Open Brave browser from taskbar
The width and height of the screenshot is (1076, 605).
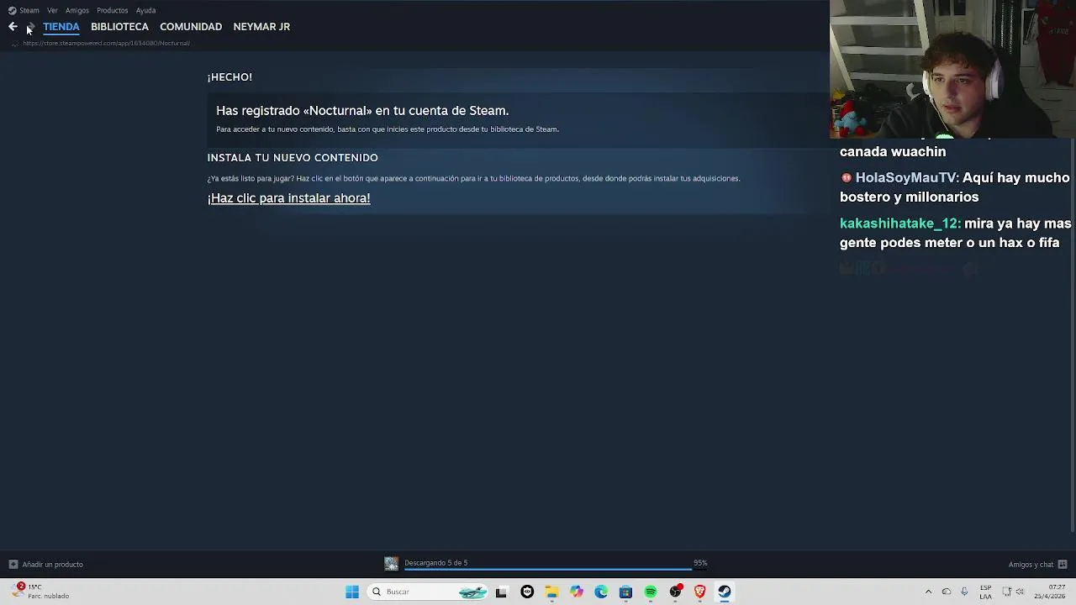click(x=699, y=592)
